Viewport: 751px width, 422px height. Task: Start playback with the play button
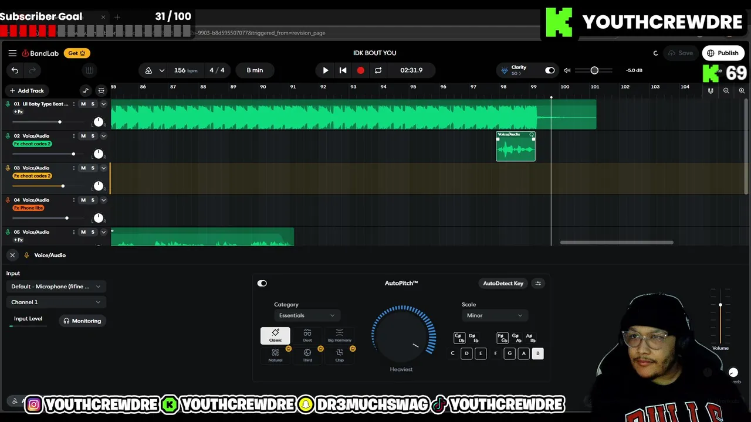(x=326, y=70)
